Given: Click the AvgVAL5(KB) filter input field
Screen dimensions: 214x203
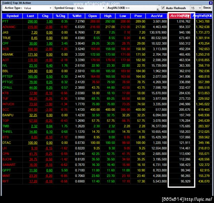Looking at the screenshot, I should click(x=144, y=8).
